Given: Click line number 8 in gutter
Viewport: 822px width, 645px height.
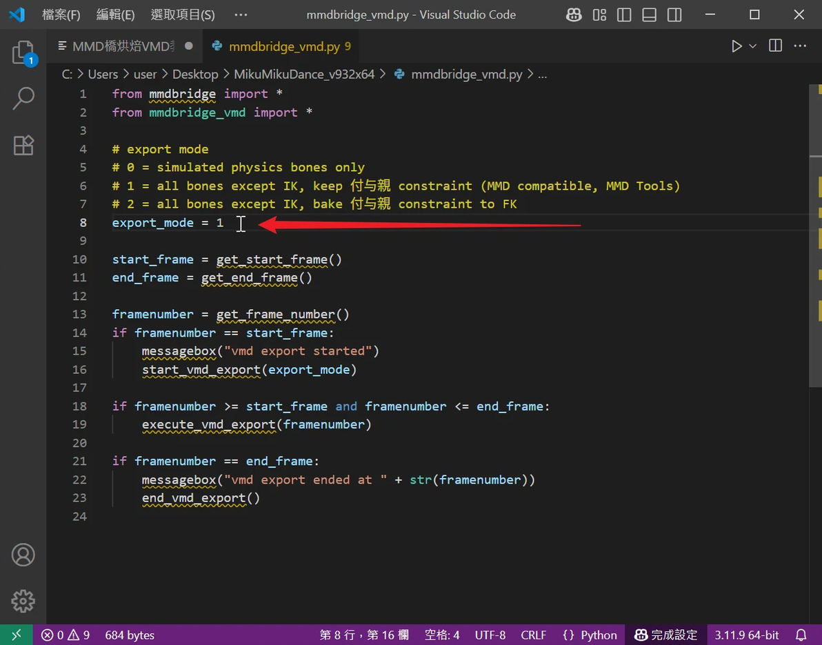Looking at the screenshot, I should pos(83,223).
